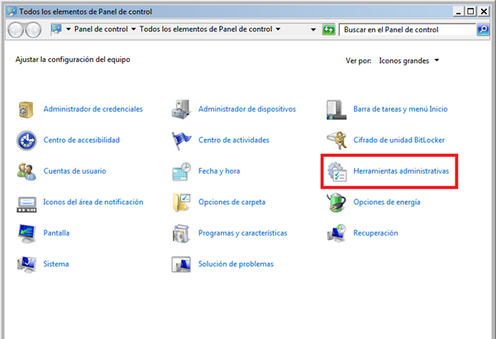This screenshot has width=496, height=339.
Task: Minimize the Panel de control window
Action: 459,12
